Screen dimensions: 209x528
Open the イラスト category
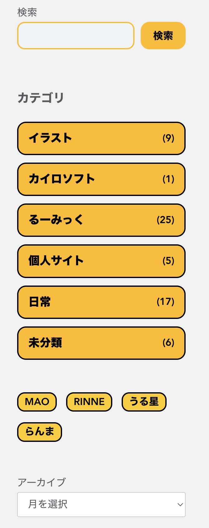(51, 138)
